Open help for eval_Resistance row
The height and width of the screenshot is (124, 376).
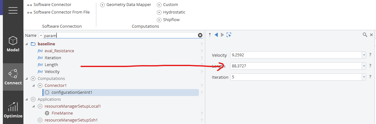(x=202, y=51)
